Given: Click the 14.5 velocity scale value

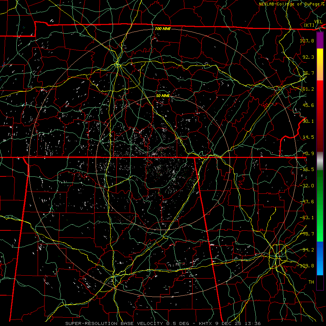Looking at the screenshot, I should [308, 137].
